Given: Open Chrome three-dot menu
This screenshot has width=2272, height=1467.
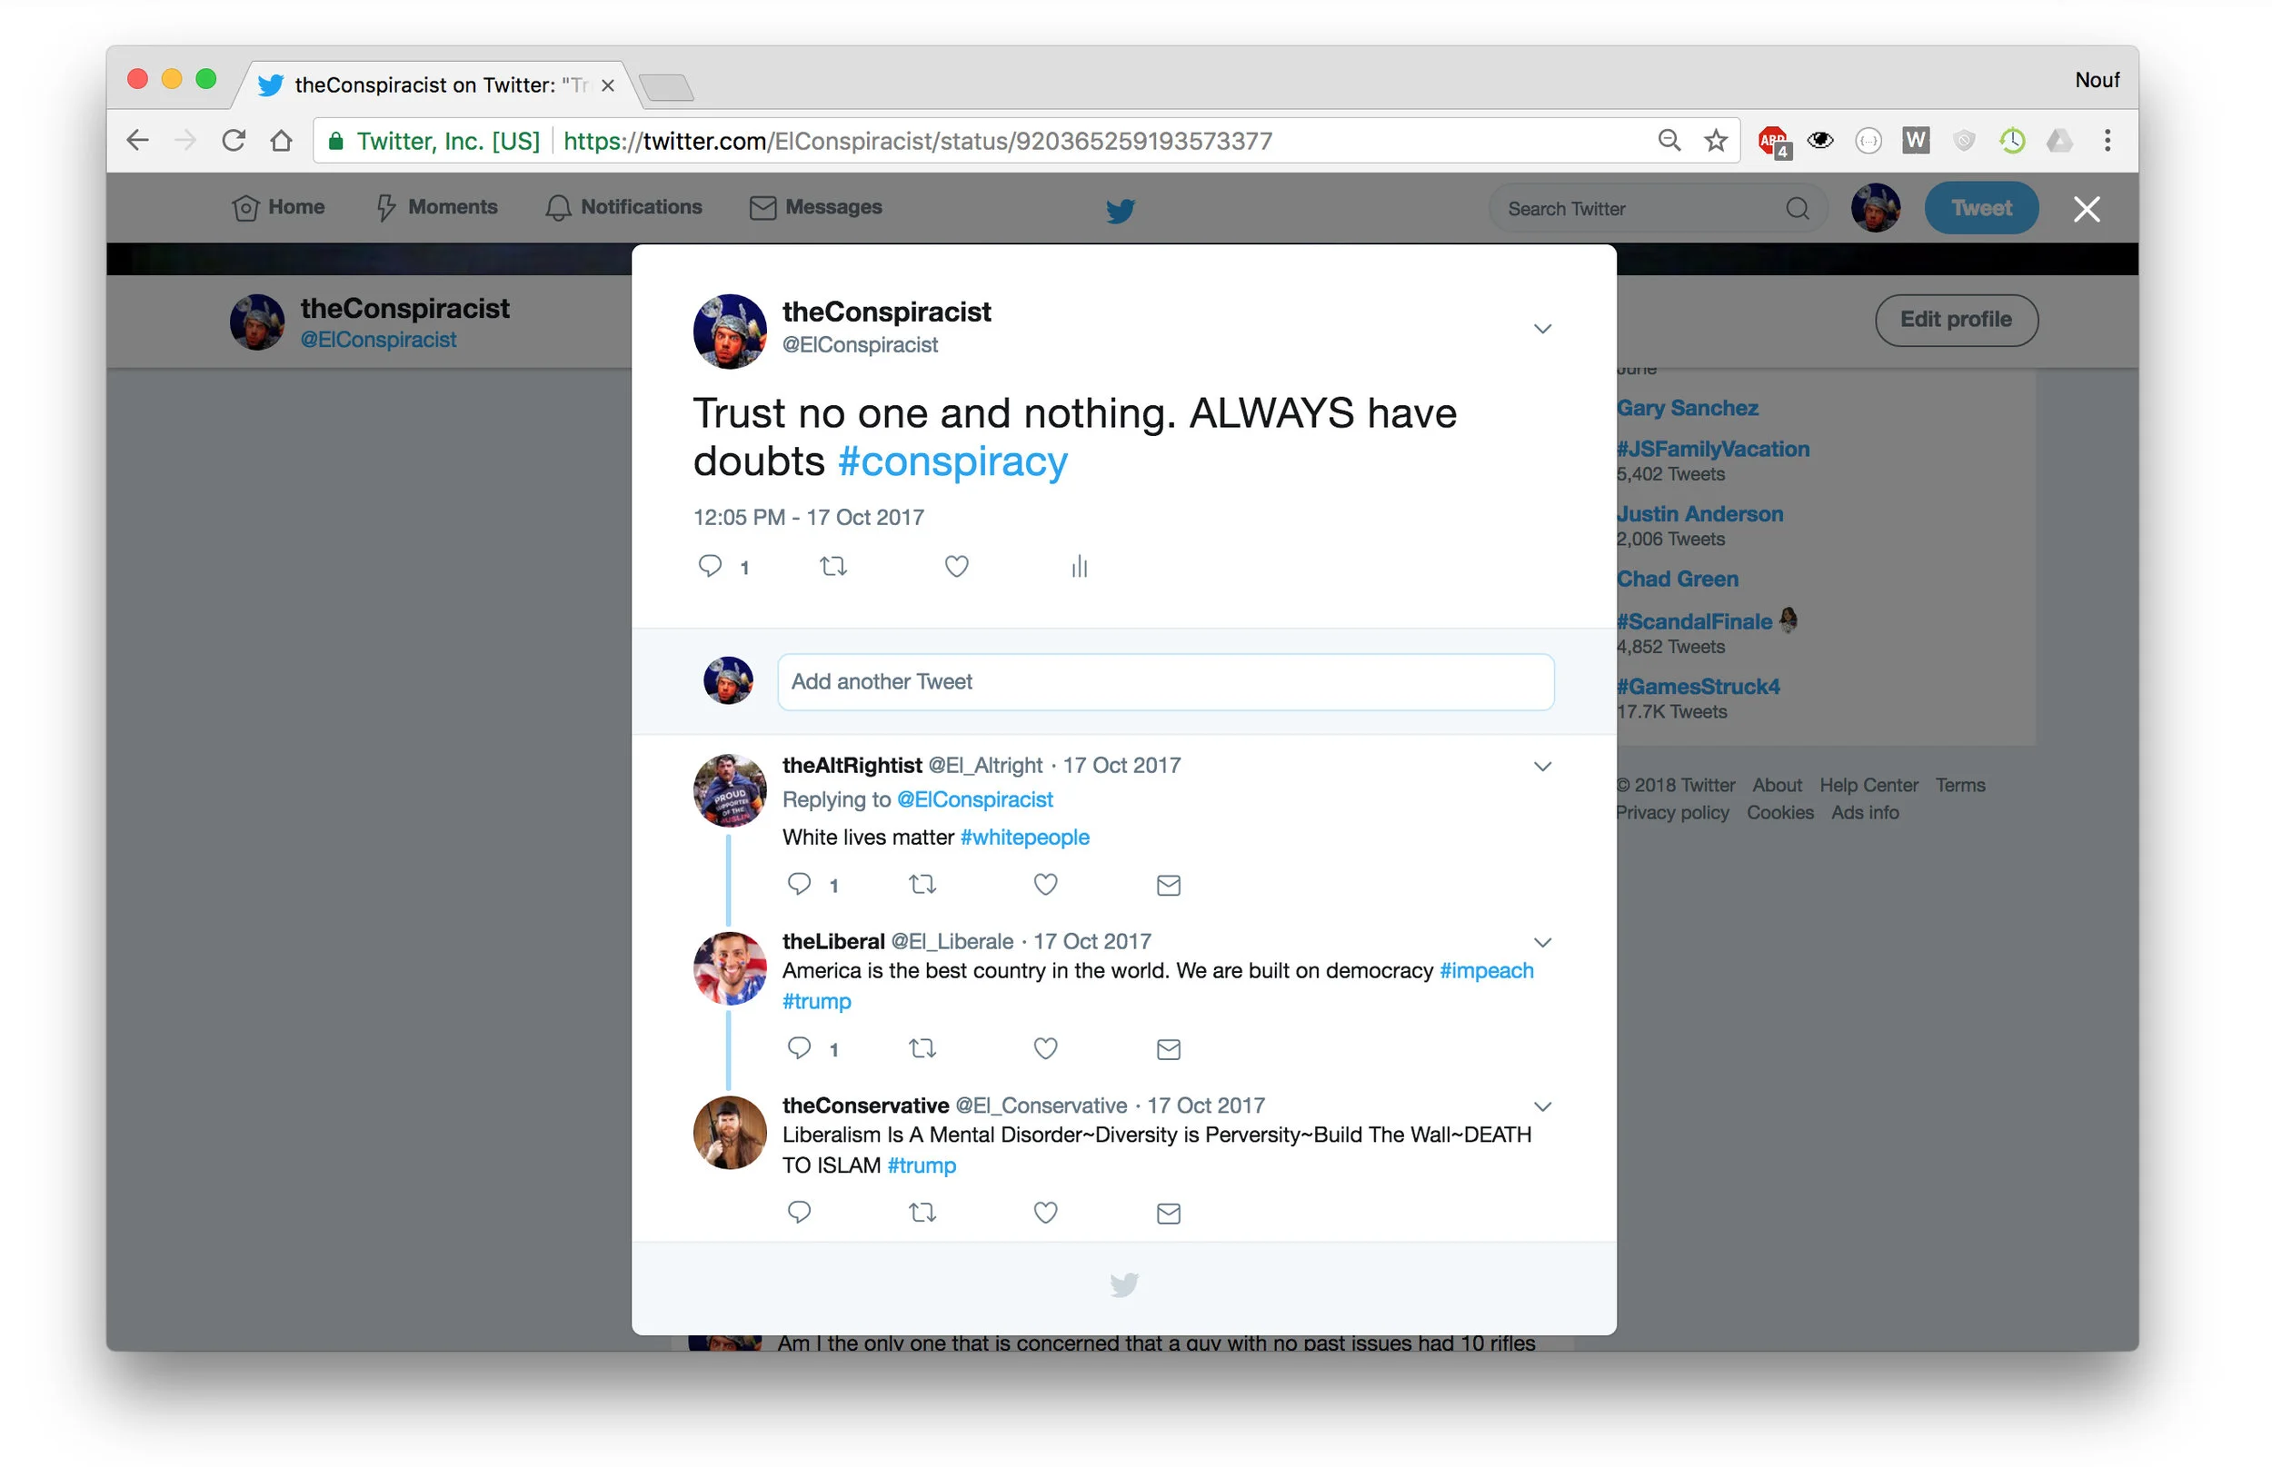Looking at the screenshot, I should point(2108,141).
